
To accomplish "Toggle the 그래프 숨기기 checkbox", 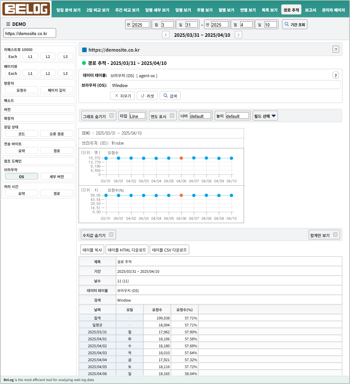I will click(111, 116).
